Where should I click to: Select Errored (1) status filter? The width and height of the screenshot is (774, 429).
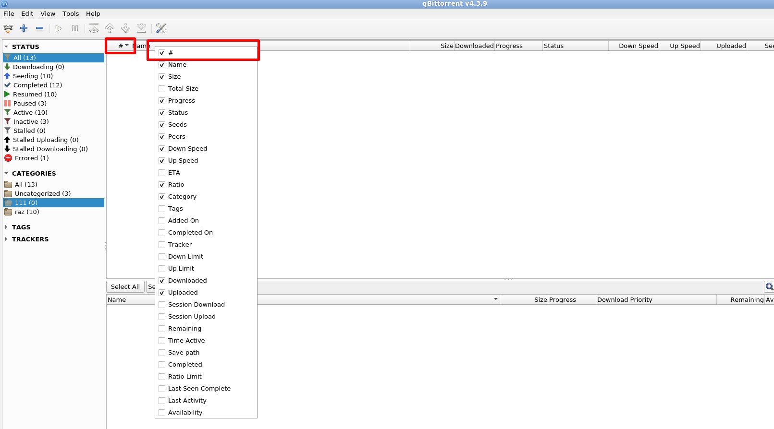32,158
